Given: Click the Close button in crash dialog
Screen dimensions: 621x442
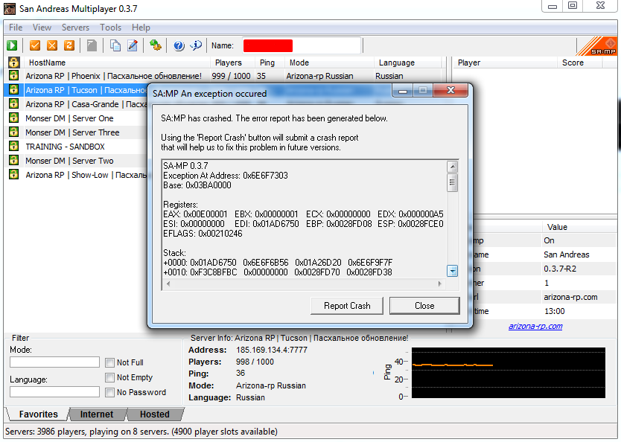Looking at the screenshot, I should [x=424, y=306].
